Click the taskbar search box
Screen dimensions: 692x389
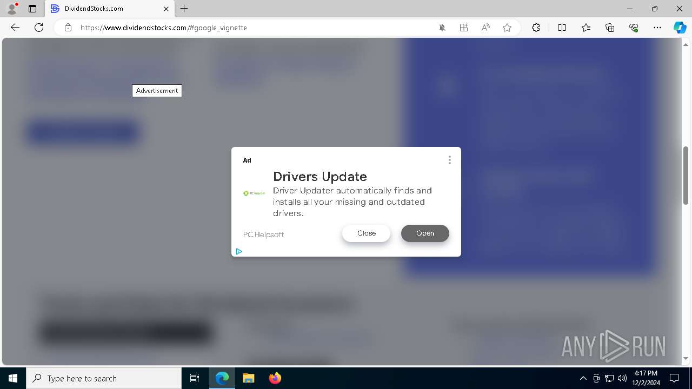coord(104,378)
